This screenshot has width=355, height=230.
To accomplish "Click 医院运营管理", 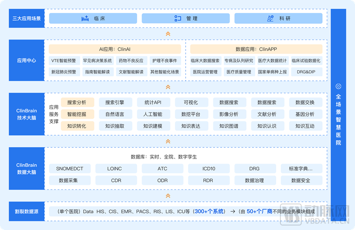I will [206, 72].
